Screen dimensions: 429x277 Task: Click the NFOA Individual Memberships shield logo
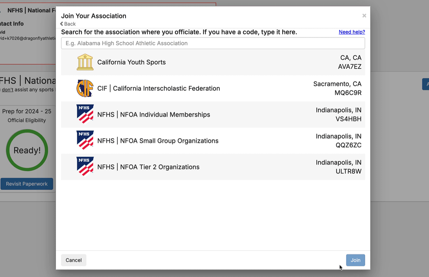click(x=85, y=114)
